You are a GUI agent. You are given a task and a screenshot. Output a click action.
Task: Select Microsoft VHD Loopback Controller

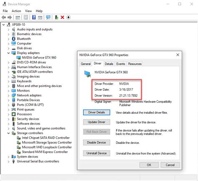tap(47, 147)
